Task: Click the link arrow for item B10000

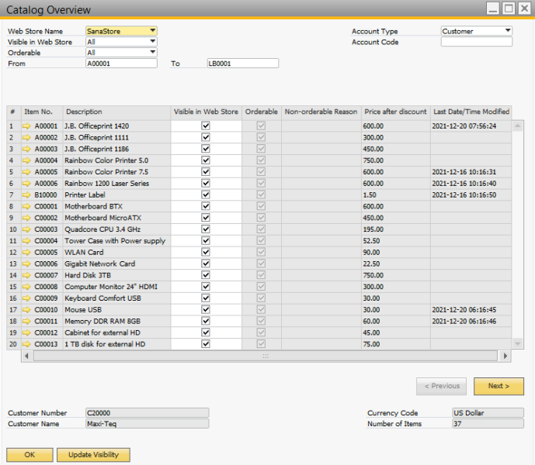Action: (26, 195)
